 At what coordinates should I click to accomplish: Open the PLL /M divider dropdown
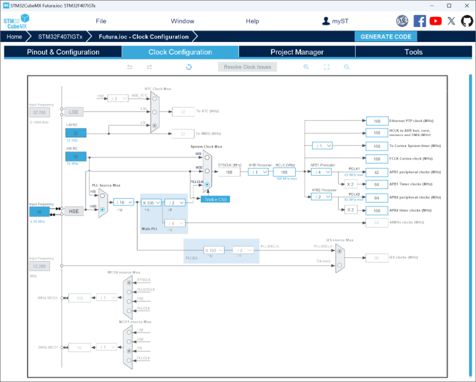pos(124,202)
